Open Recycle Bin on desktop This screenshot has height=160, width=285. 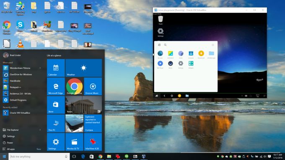[7, 8]
